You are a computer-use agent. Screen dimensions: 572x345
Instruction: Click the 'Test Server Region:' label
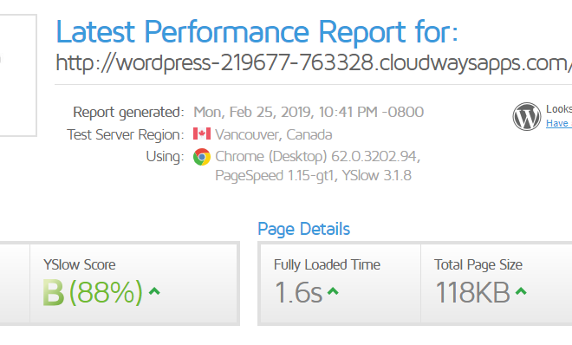pyautogui.click(x=126, y=134)
